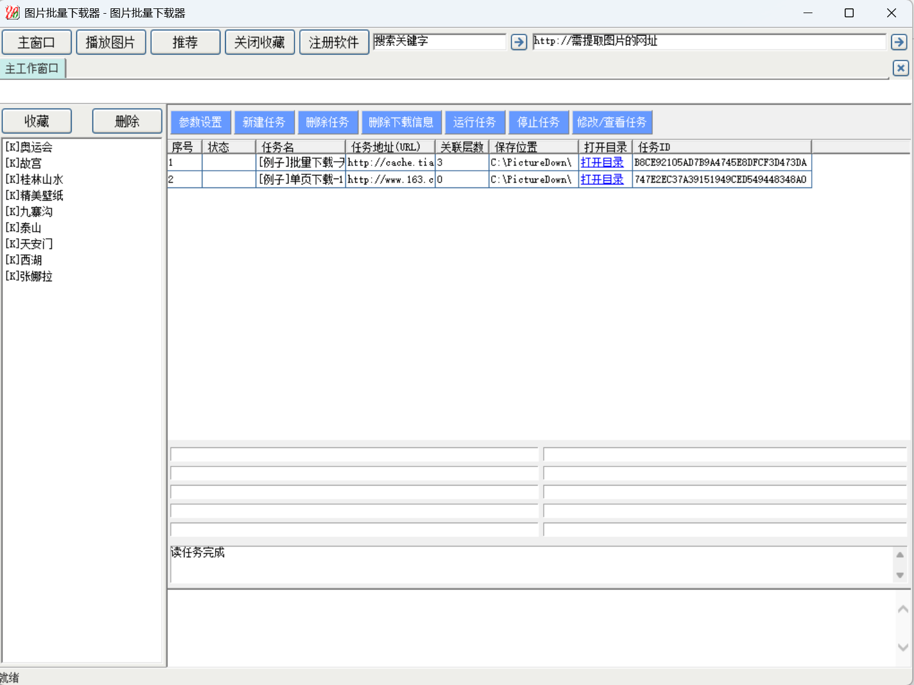This screenshot has width=914, height=685.
Task: Click the 读任务完成 log message text
Action: 198,552
